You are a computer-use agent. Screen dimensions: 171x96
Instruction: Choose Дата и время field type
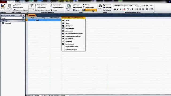click(73, 29)
